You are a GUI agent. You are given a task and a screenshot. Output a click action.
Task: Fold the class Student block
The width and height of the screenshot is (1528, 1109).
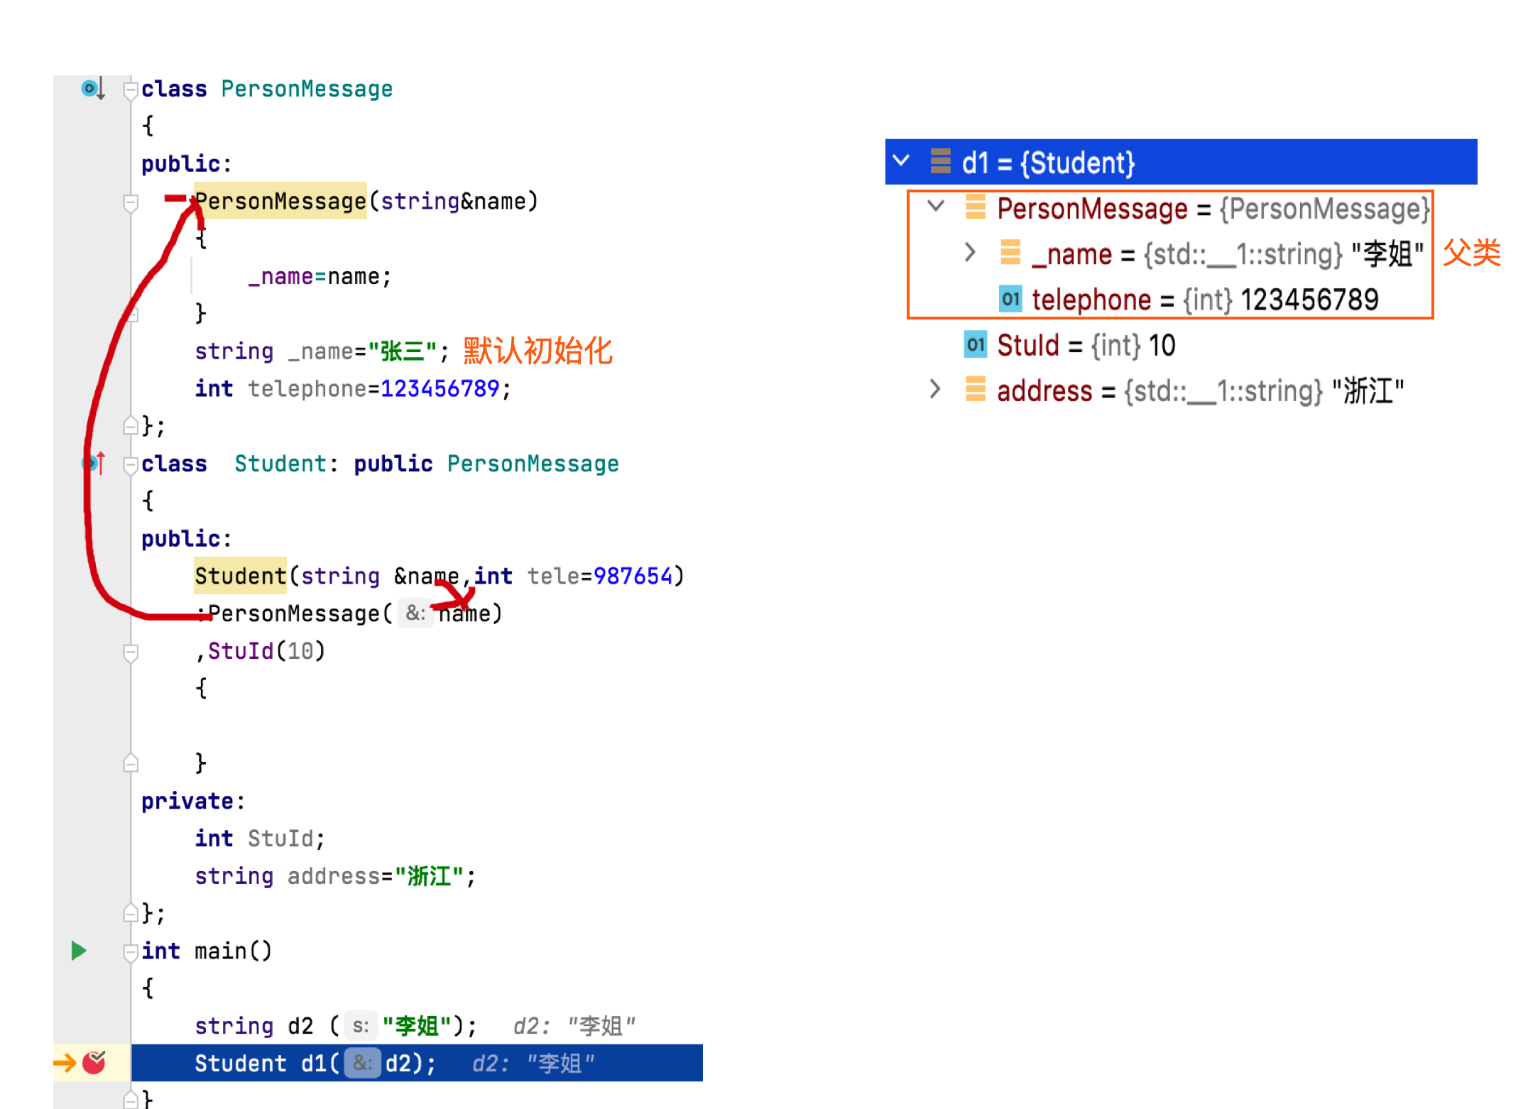point(130,465)
